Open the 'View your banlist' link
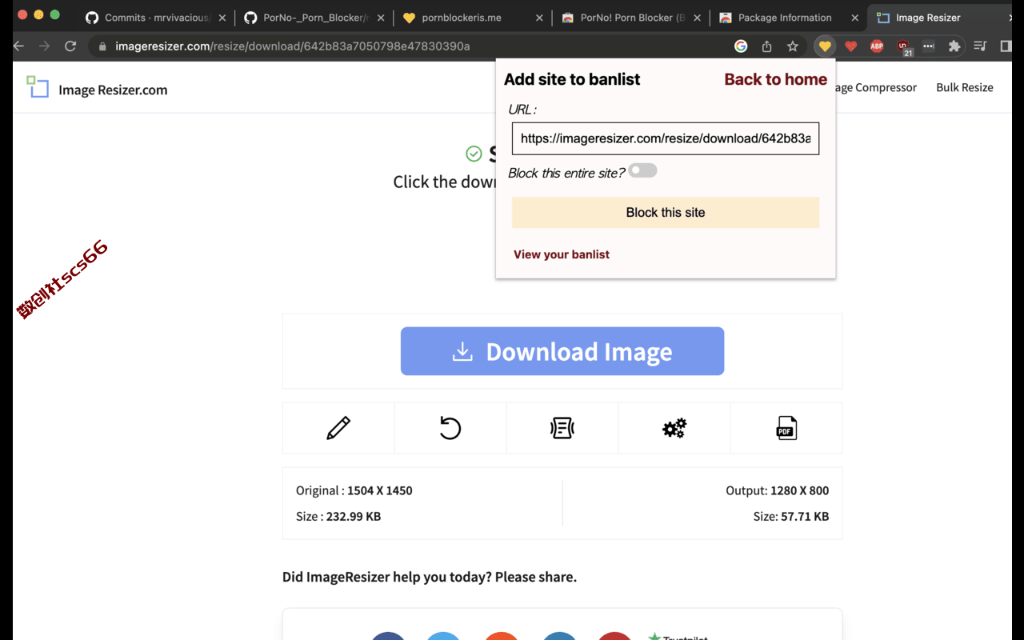The image size is (1024, 640). [x=562, y=254]
